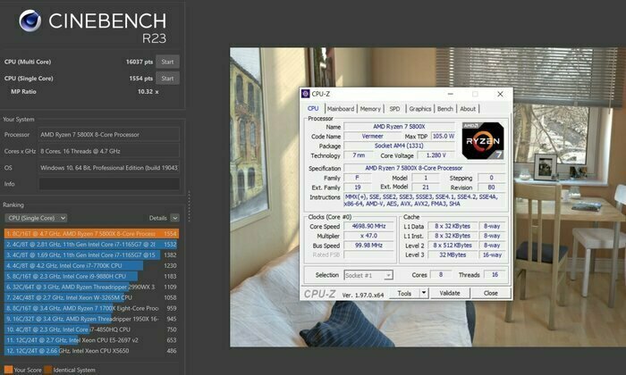Switch to the Graphics tab
The image size is (626, 375).
(420, 109)
